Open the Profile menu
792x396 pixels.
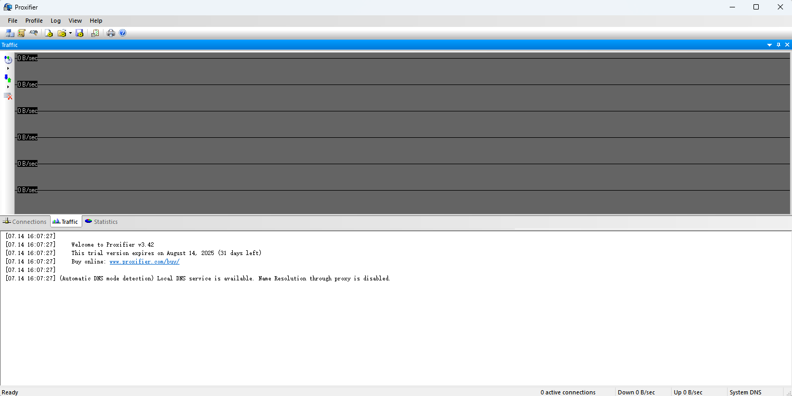(x=34, y=21)
